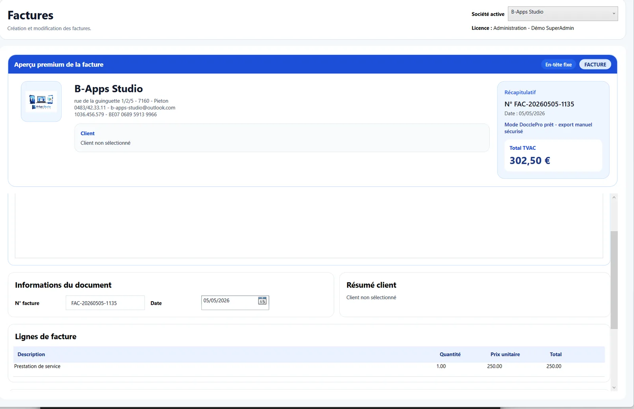Click the company email line in the header

pos(125,108)
